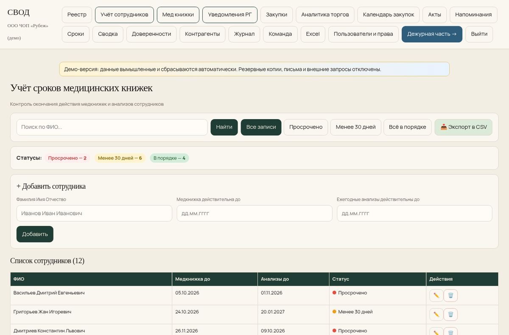
Task: Click the В порядке — 4 badge
Action: point(169,158)
